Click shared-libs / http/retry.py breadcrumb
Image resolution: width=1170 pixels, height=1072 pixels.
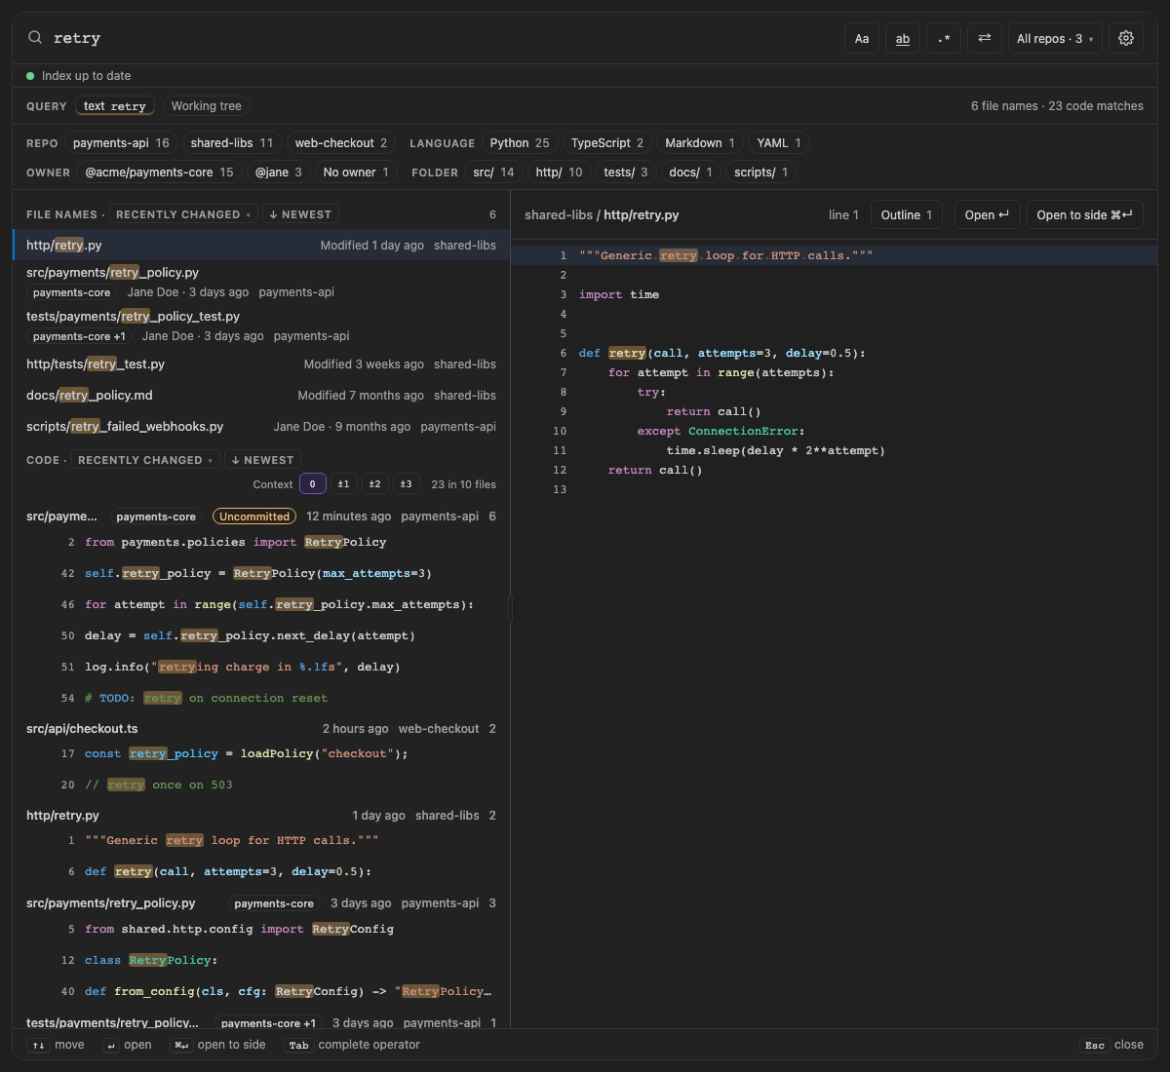pos(602,215)
